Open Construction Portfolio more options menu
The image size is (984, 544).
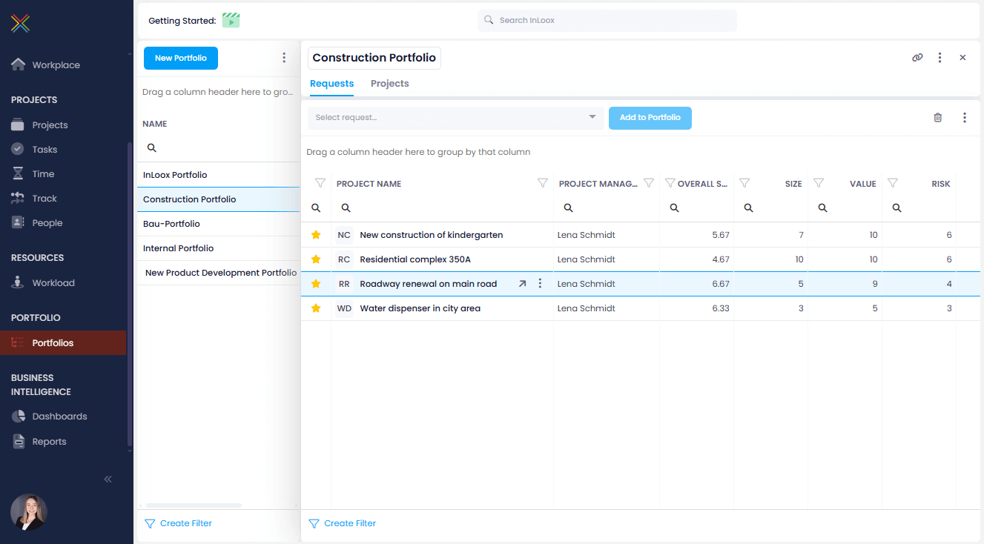click(940, 58)
